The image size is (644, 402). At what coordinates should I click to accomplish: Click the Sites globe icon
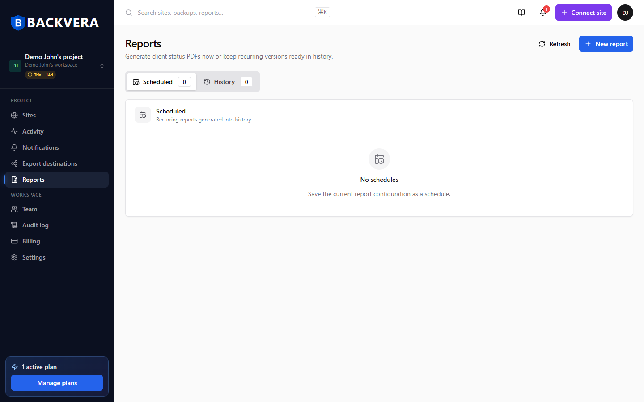14,115
